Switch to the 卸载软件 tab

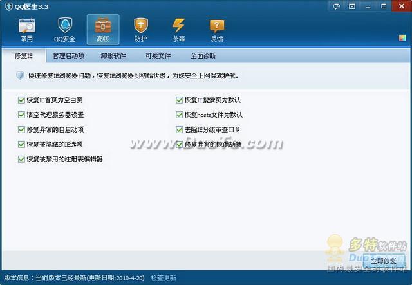pos(113,56)
